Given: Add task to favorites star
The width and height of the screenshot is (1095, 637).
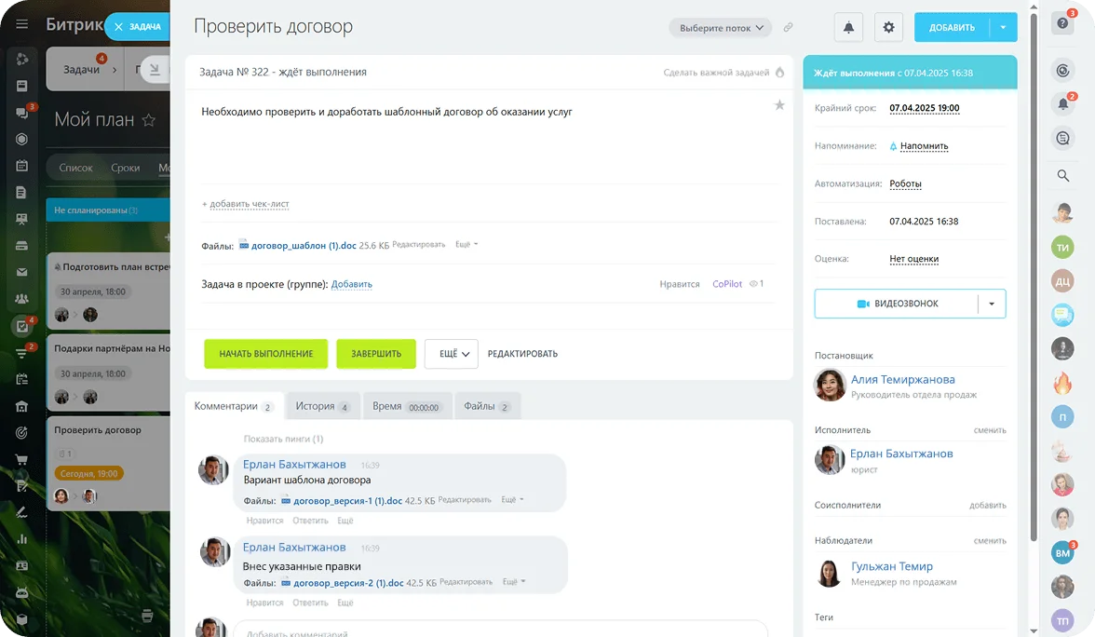Looking at the screenshot, I should pos(779,105).
